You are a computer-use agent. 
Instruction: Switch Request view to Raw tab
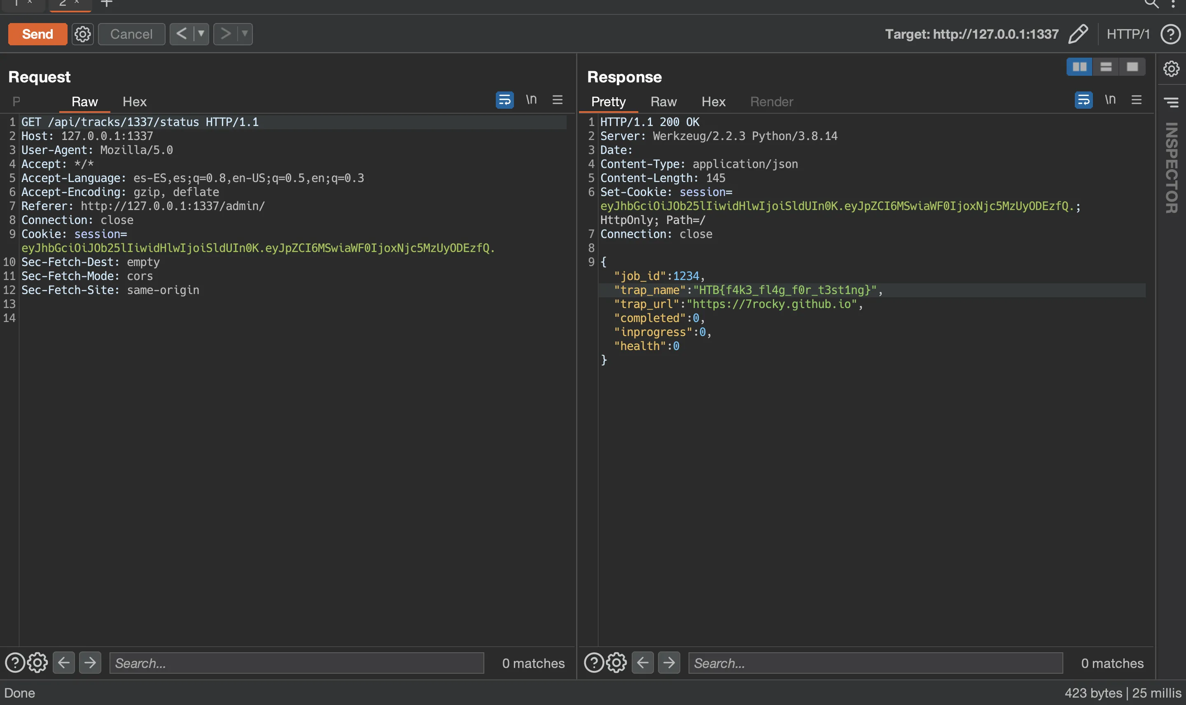pyautogui.click(x=84, y=102)
